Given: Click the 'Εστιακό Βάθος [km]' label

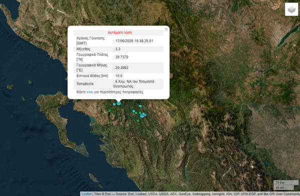Looking at the screenshot, I should point(92,76).
